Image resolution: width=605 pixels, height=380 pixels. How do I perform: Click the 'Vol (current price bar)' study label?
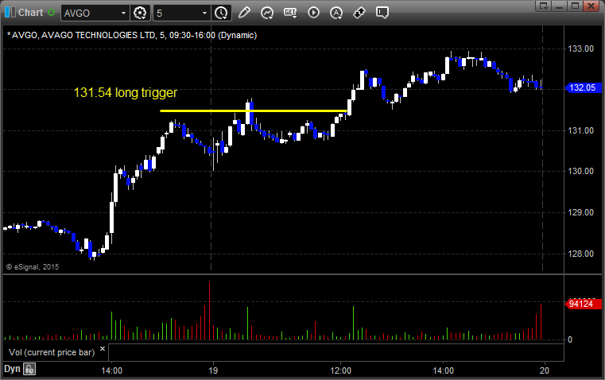tap(52, 352)
